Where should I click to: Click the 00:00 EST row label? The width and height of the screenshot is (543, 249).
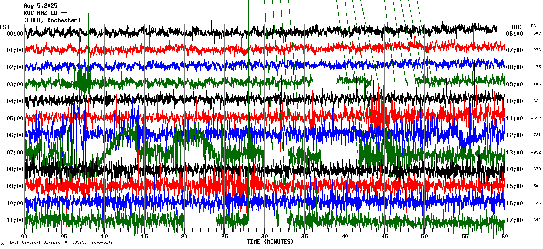(x=15, y=34)
